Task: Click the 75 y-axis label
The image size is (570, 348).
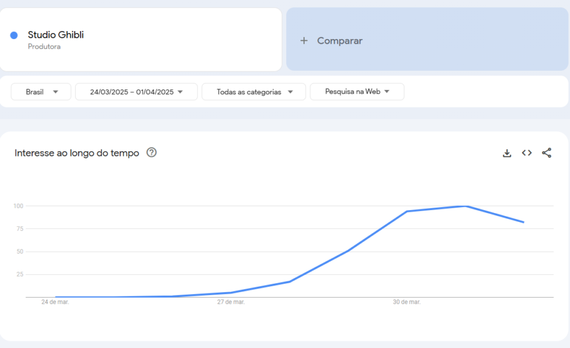Action: click(x=20, y=229)
